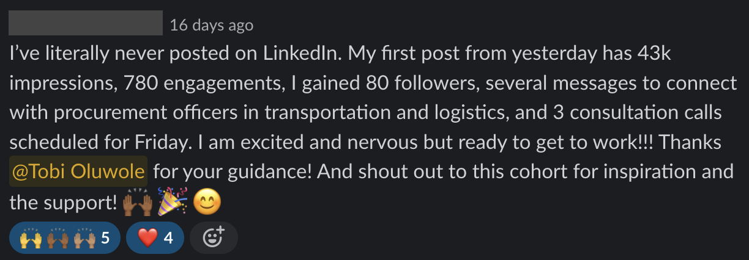Click the reaction count "5"

105,237
